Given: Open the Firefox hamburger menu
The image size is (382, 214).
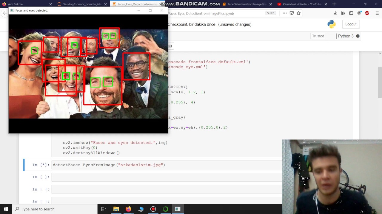Looking at the screenshot, I should click(377, 13).
